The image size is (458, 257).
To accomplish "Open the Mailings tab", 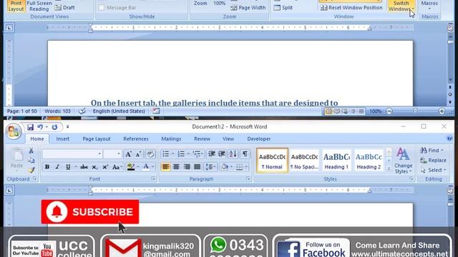I will (171, 138).
